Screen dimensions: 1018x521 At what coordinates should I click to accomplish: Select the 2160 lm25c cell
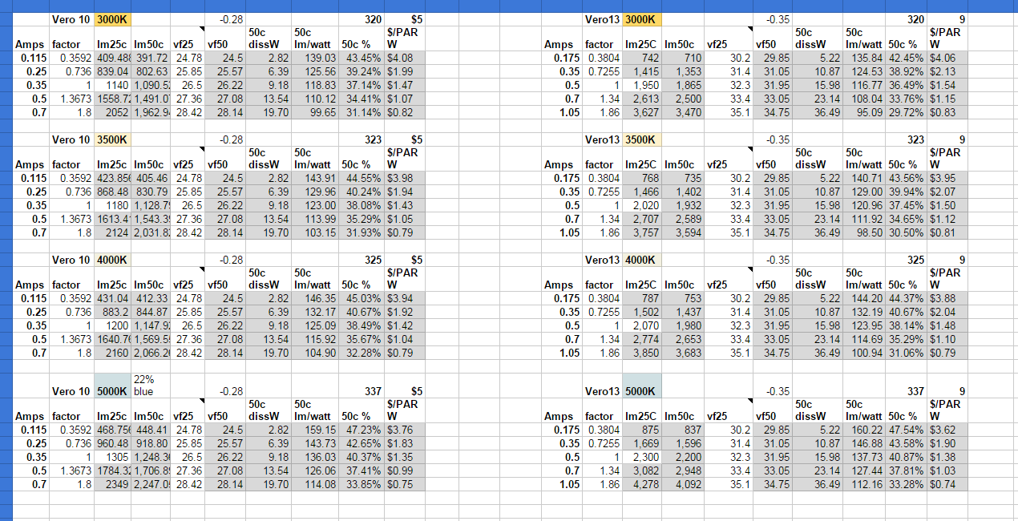click(x=113, y=353)
